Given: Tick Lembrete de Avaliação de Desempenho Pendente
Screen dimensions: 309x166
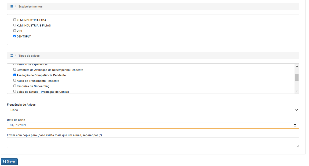Looking at the screenshot, I should coord(14,69).
